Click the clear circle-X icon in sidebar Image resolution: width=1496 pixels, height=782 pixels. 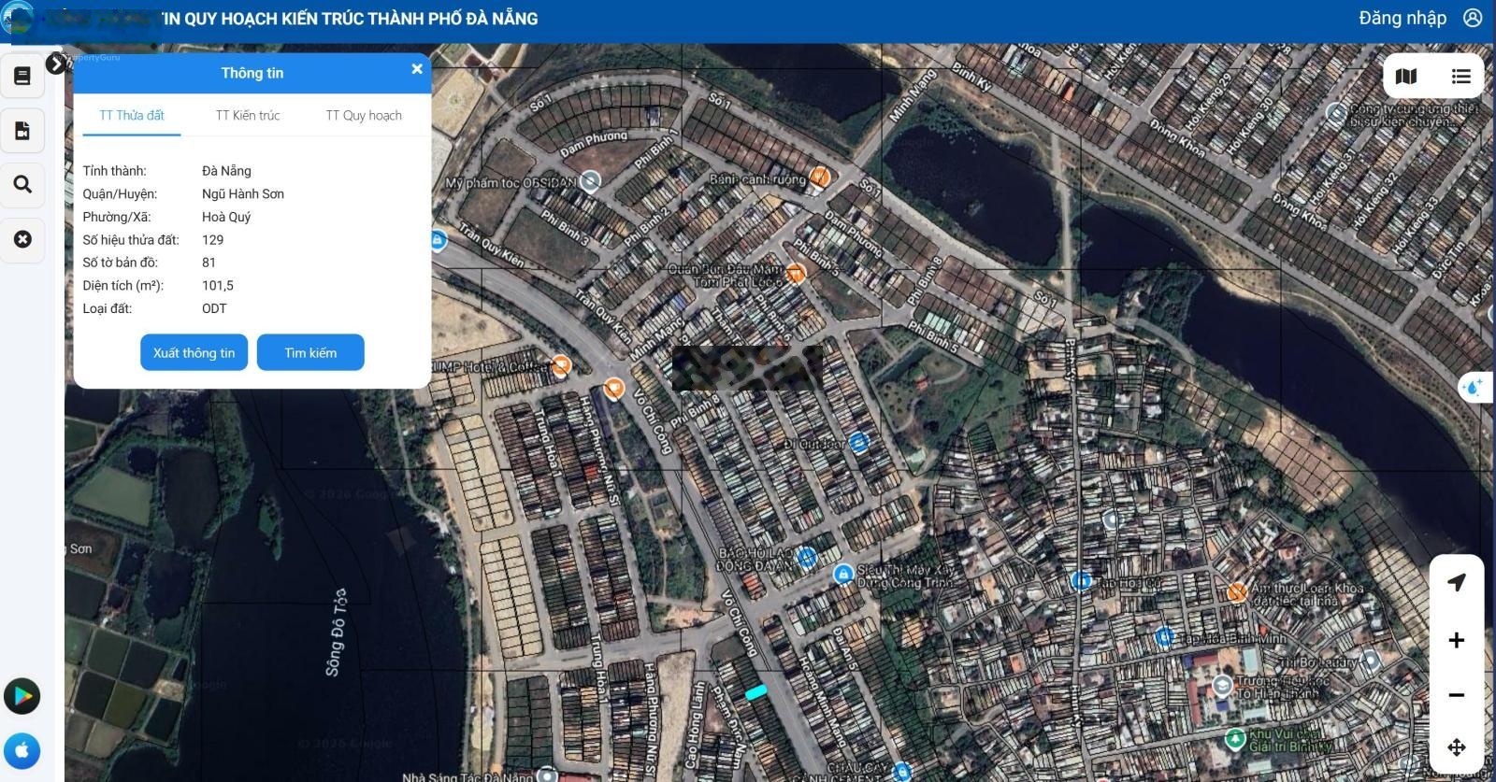tap(22, 239)
